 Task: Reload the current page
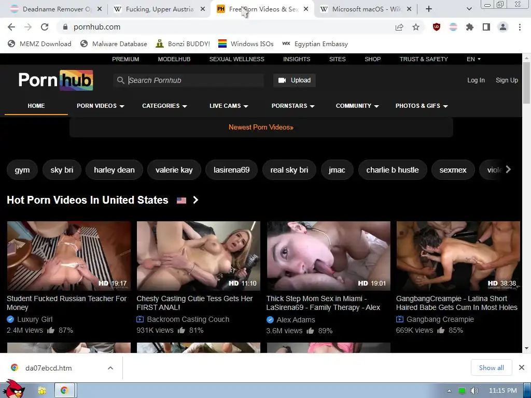click(x=45, y=27)
